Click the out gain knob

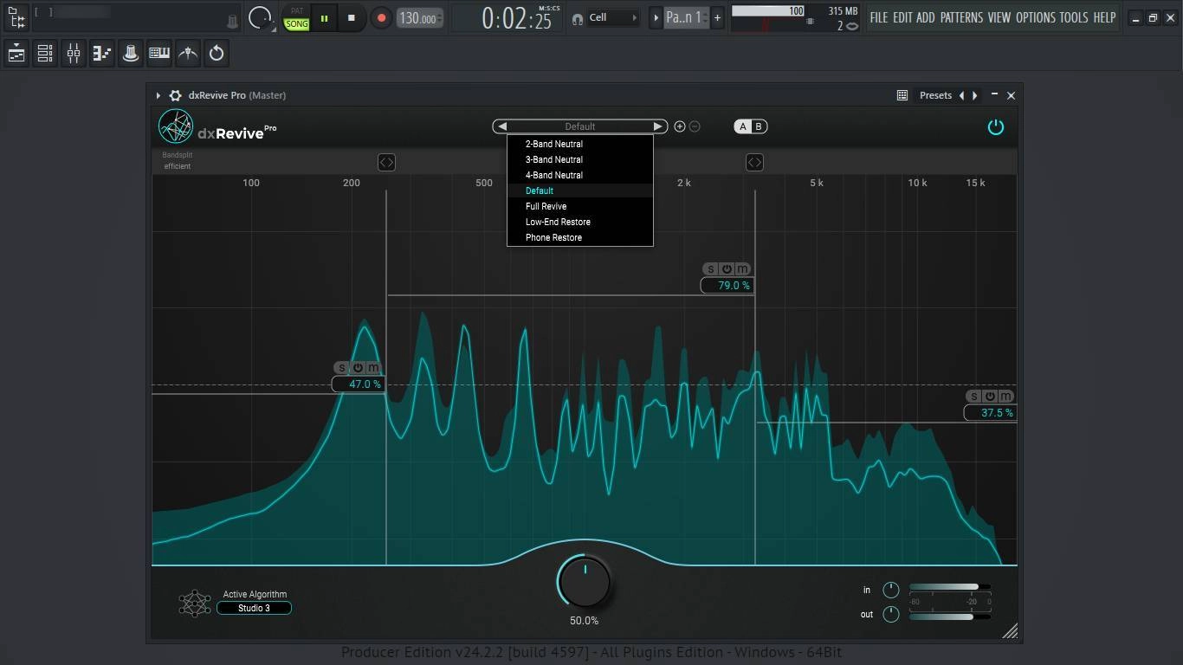890,614
